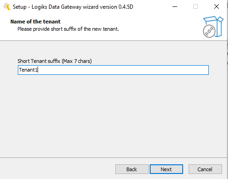Viewport: 228px width, 179px height.
Task: Minimize the setup wizard window
Action: point(175,6)
